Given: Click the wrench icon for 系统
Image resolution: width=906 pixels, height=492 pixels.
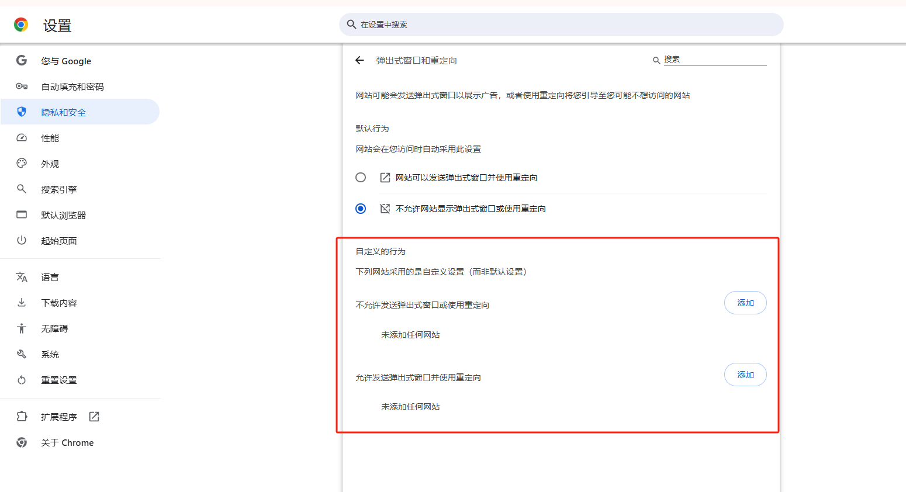Looking at the screenshot, I should tap(22, 354).
